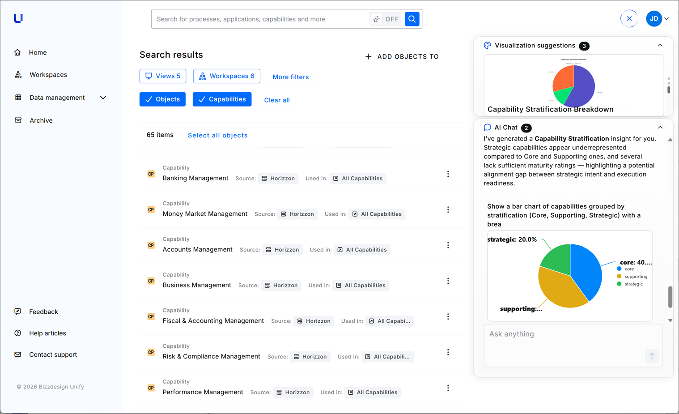Image resolution: width=679 pixels, height=414 pixels.
Task: Click Clear all filters link
Action: pyautogui.click(x=277, y=100)
